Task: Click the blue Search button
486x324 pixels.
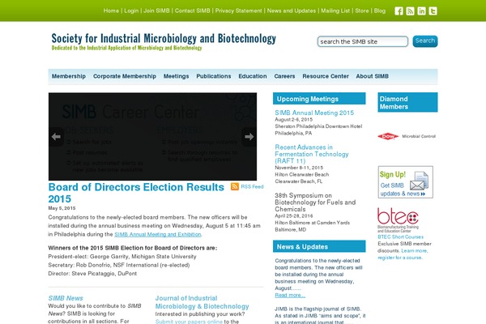Action: [x=425, y=41]
